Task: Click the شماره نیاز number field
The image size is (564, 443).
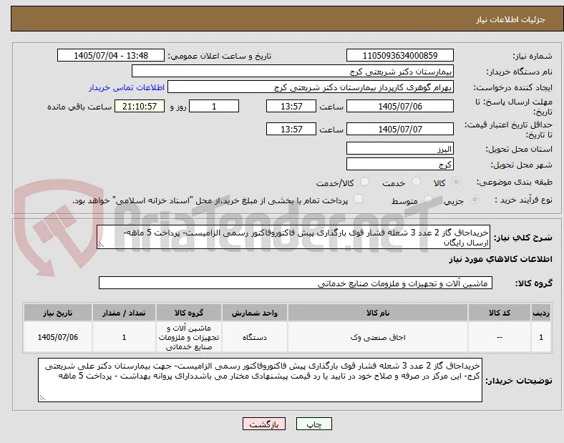Action: (399, 56)
